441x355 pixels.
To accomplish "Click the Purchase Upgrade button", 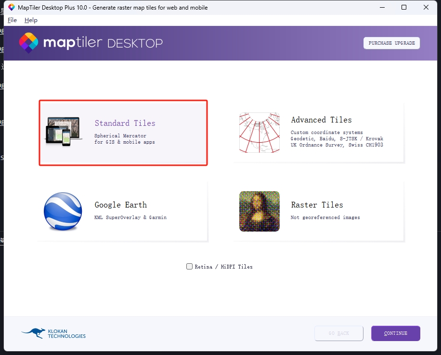I will [391, 43].
